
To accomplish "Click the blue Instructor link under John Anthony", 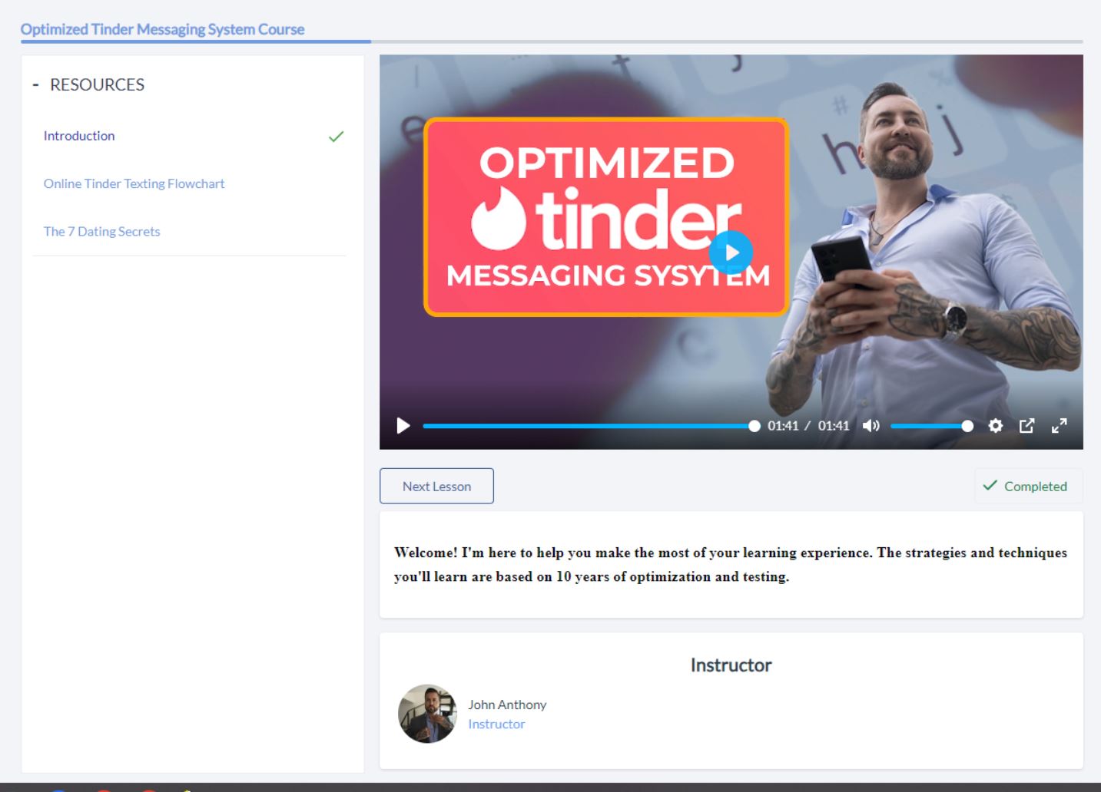I will (x=496, y=724).
